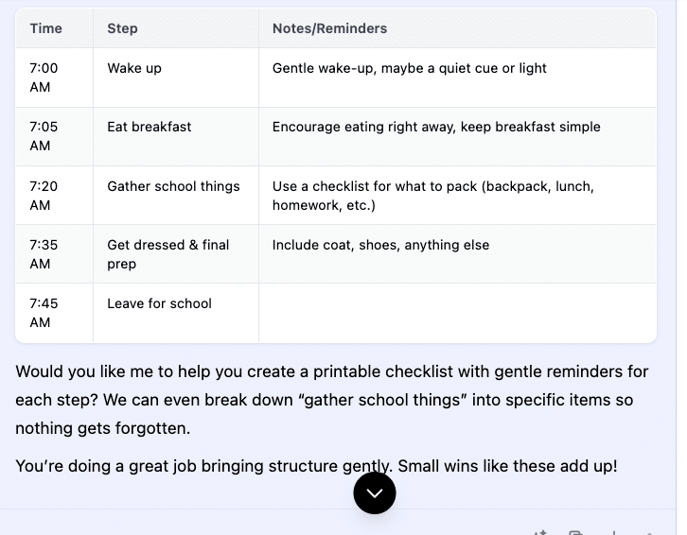Click the Encourage eating right away note
Viewport: 687px width, 535px height.
pyautogui.click(x=436, y=127)
